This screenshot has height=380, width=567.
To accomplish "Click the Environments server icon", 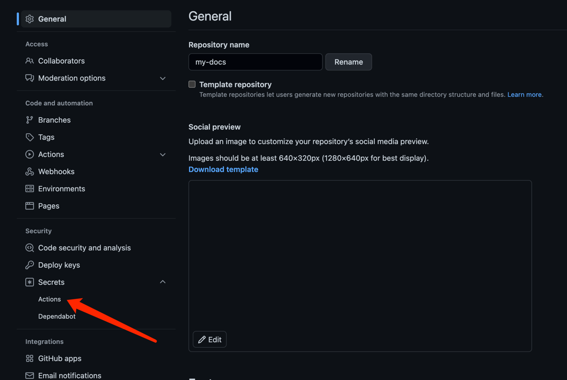I will click(30, 189).
